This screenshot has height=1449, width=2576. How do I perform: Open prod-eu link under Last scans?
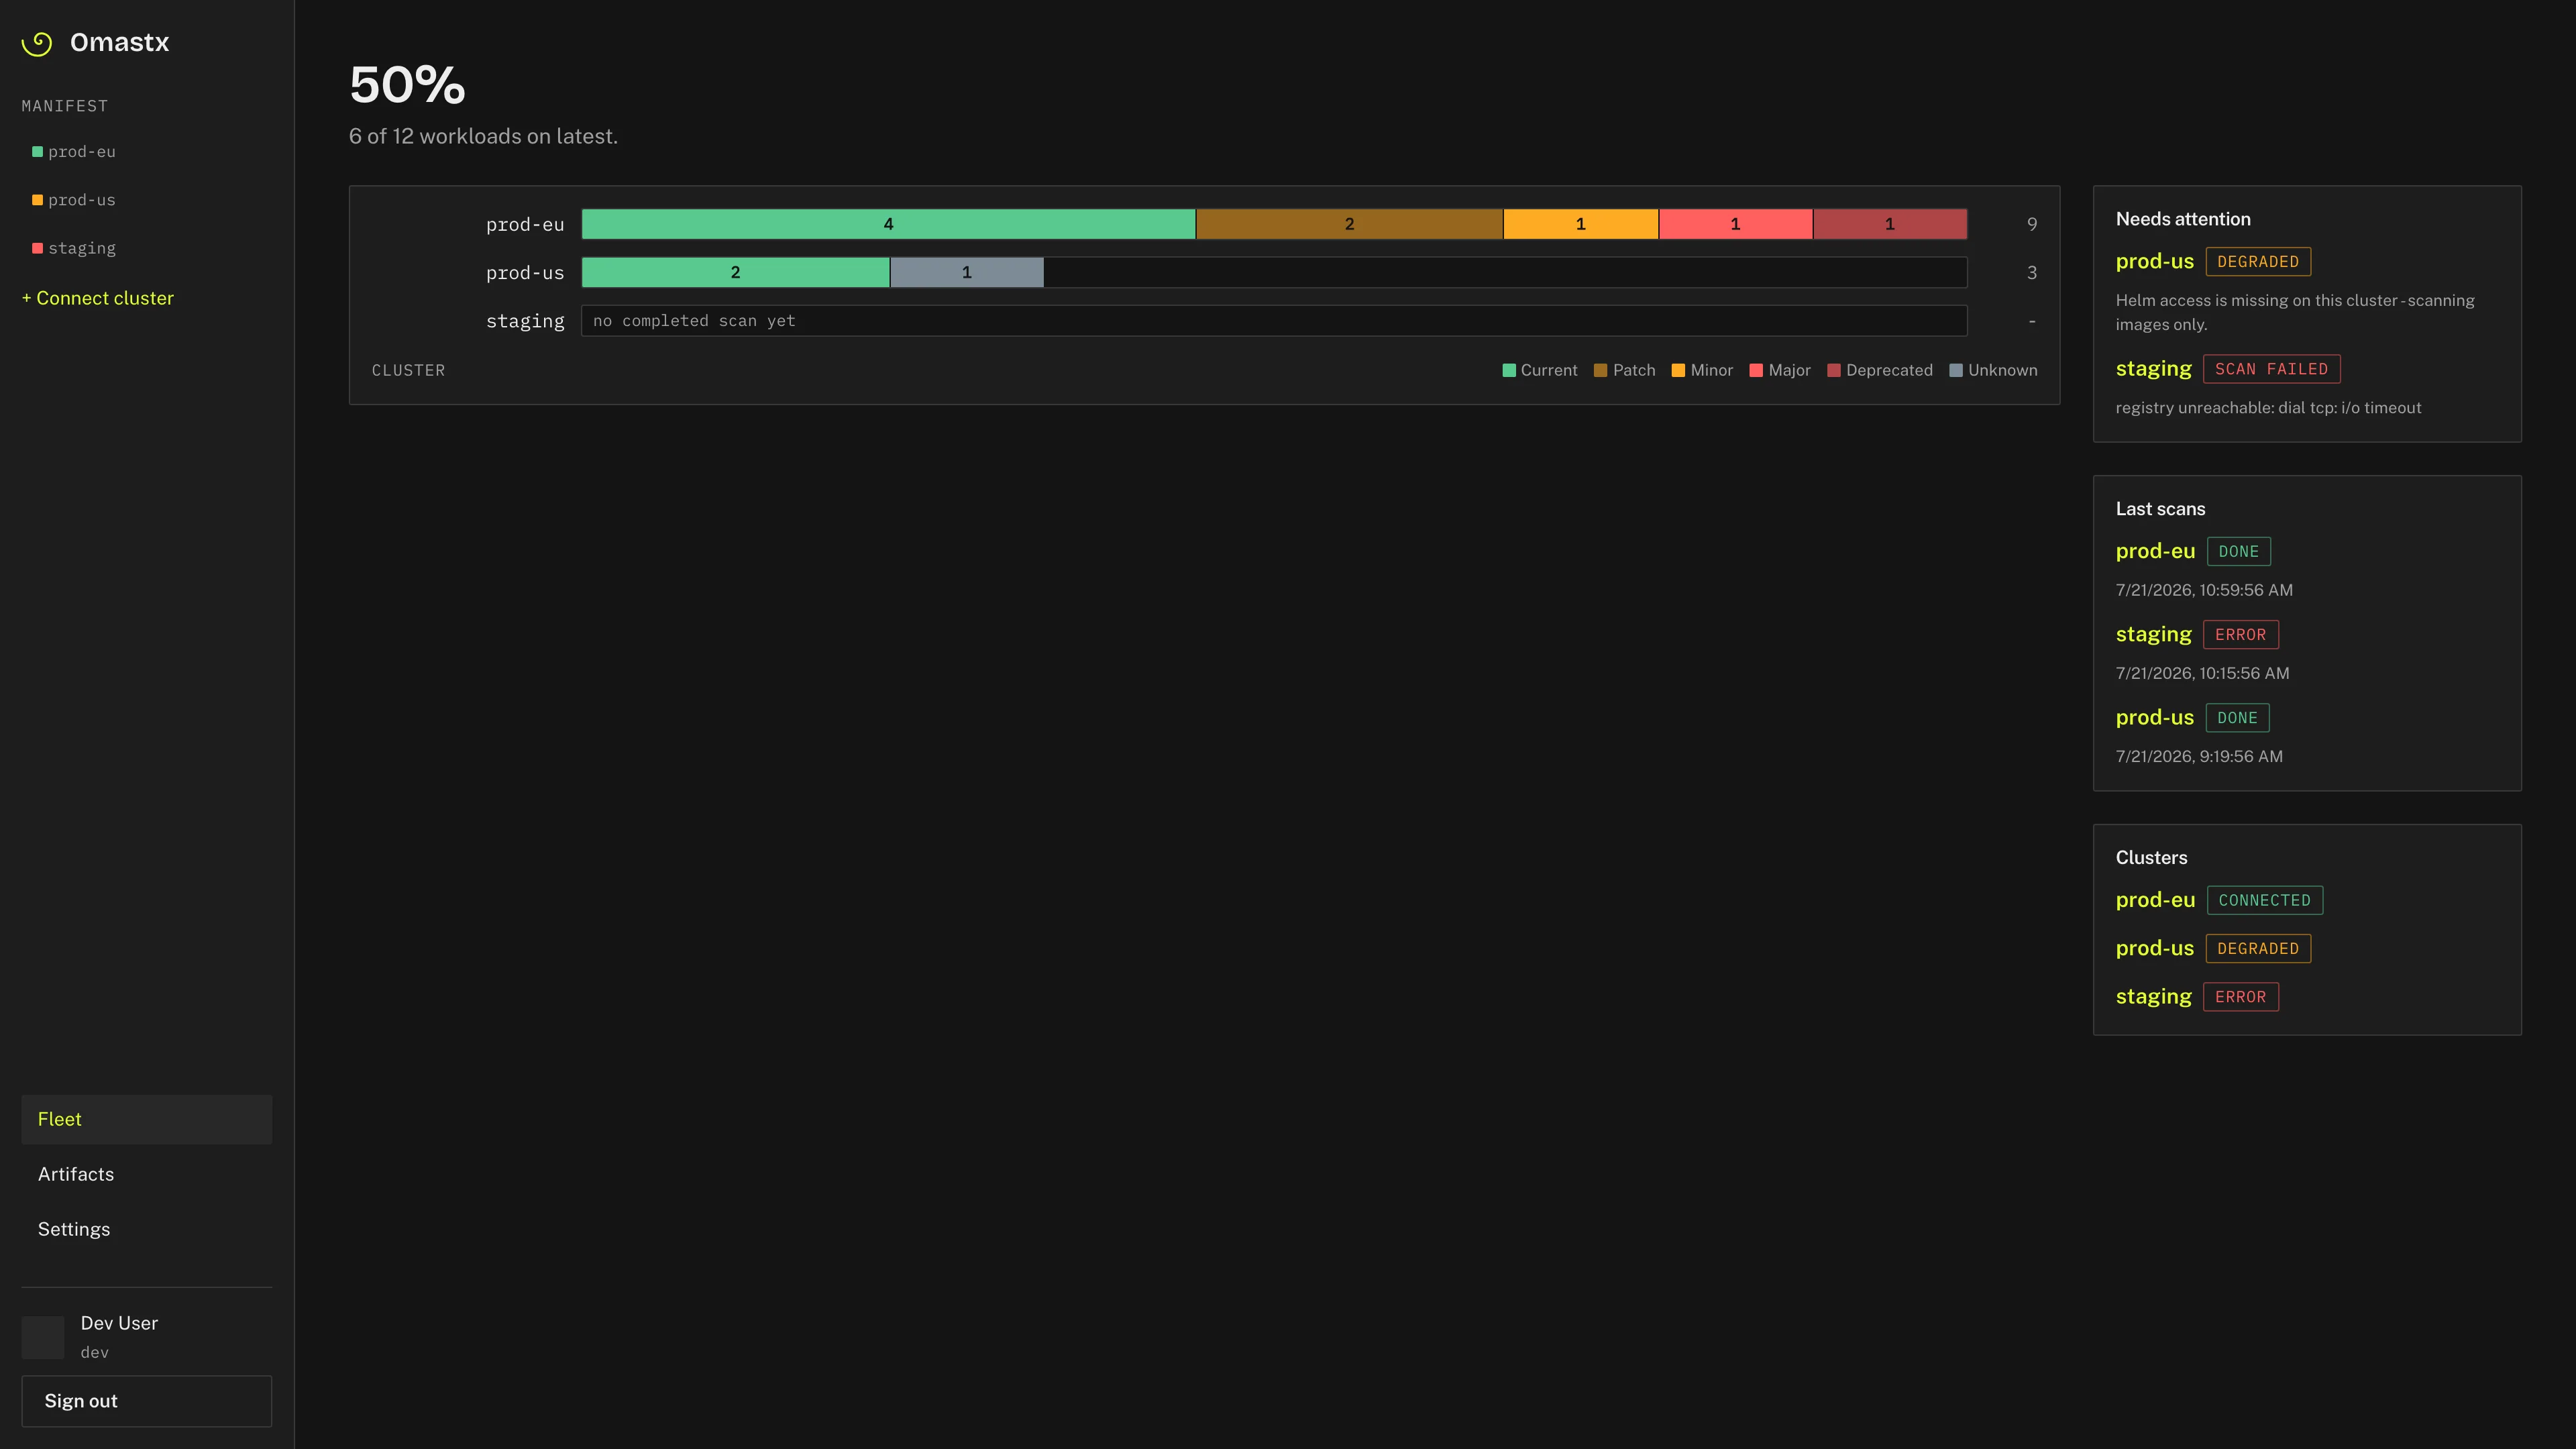(2155, 551)
